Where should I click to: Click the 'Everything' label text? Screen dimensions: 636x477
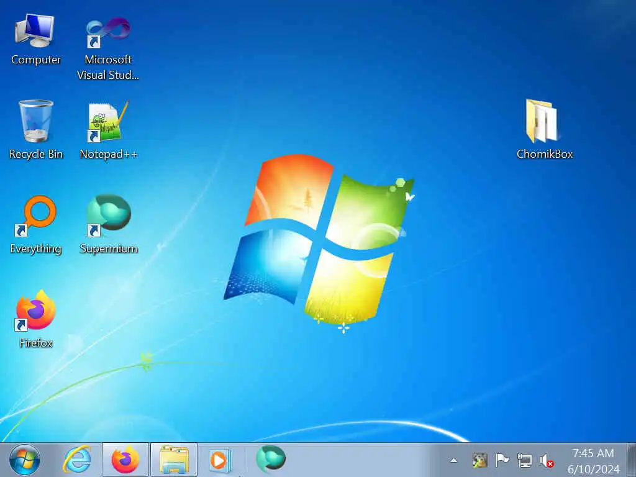pos(35,249)
